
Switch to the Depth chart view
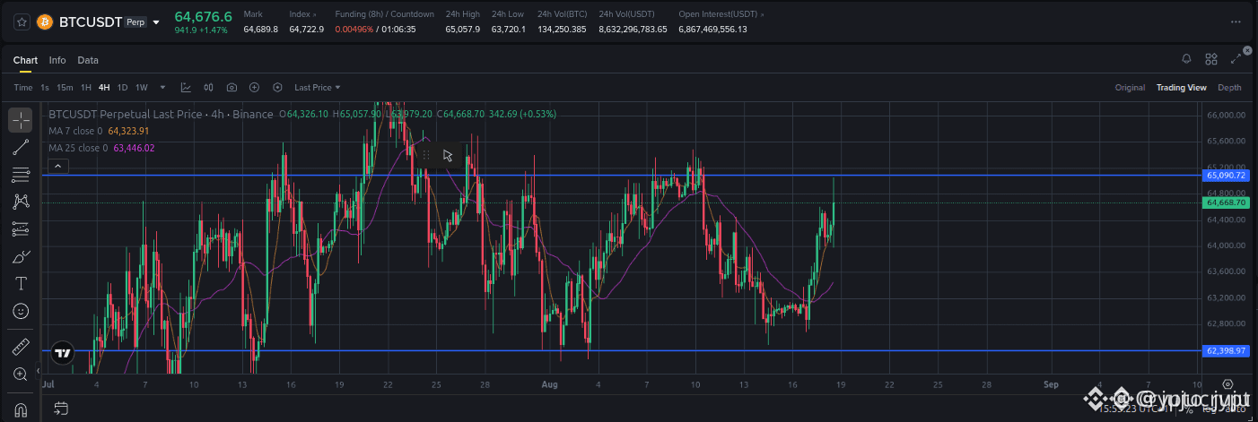click(1229, 87)
